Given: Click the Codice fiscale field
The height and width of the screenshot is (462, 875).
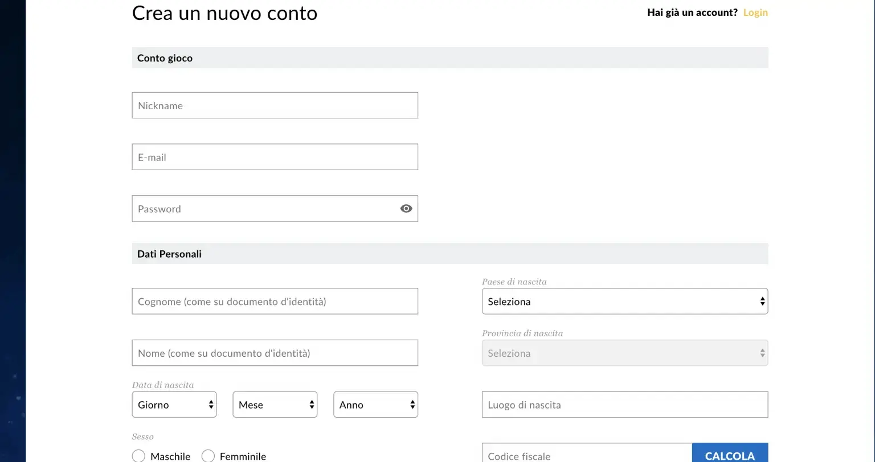Looking at the screenshot, I should point(581,455).
